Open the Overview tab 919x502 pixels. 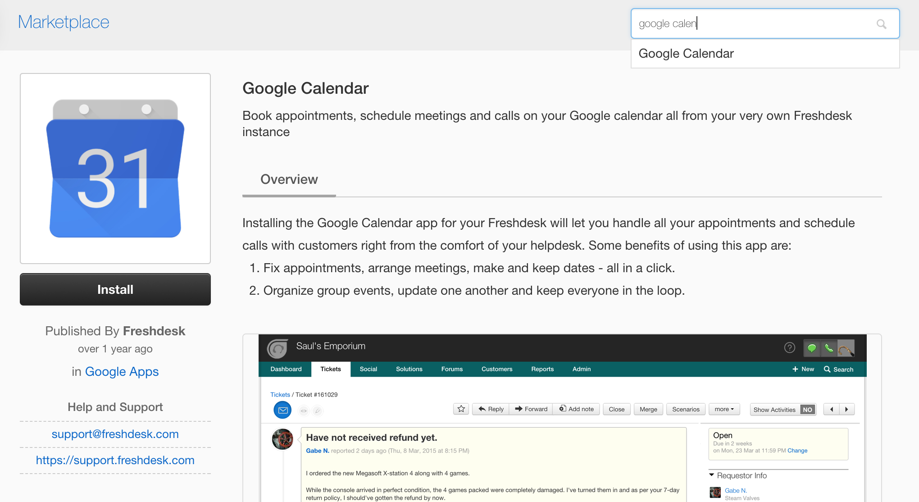pos(289,179)
